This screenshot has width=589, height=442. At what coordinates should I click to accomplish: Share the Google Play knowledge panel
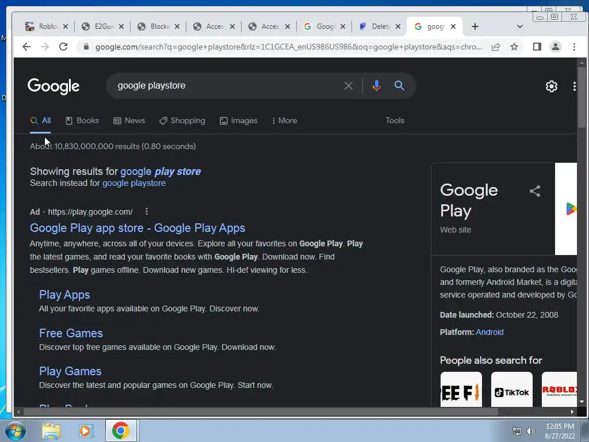pyautogui.click(x=534, y=191)
